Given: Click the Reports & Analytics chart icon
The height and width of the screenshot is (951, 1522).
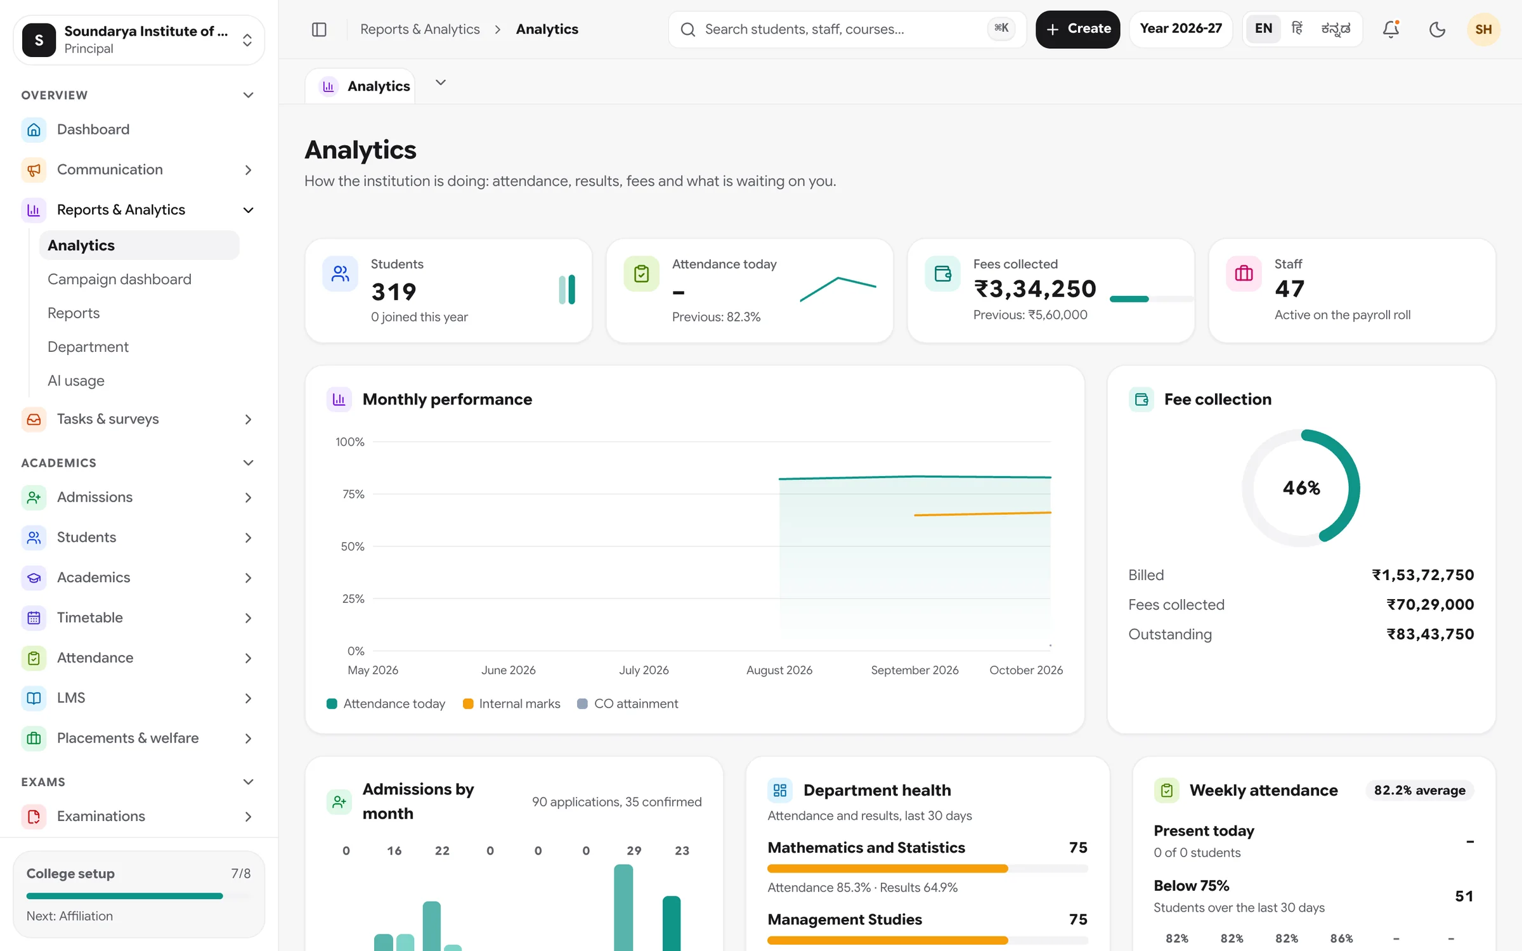Looking at the screenshot, I should (34, 210).
